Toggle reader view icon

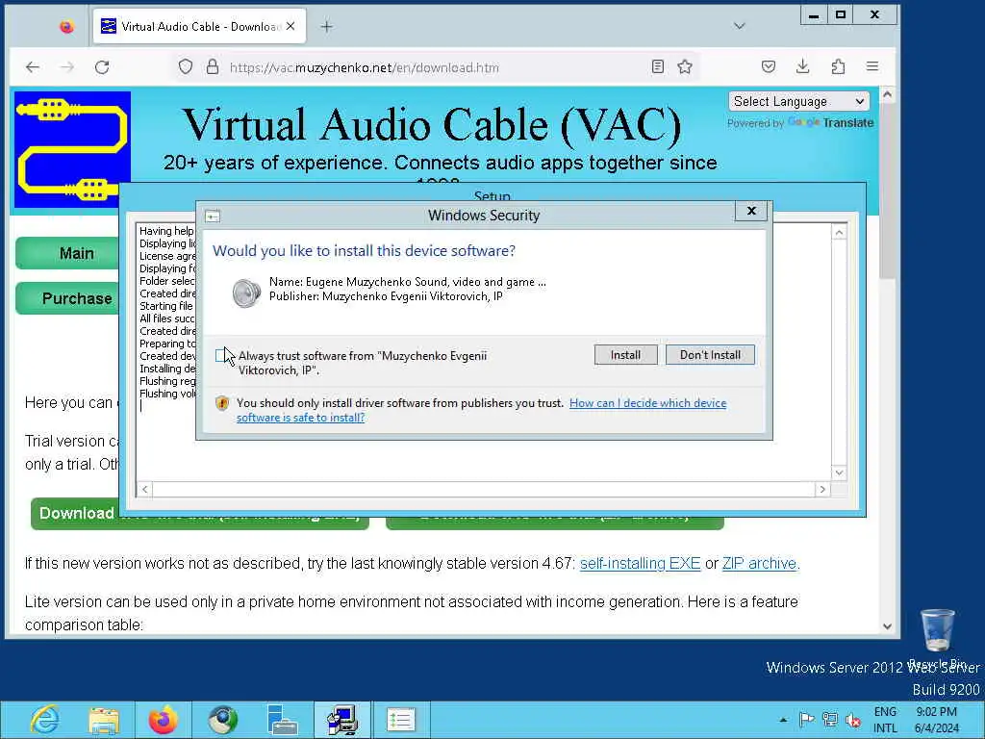[x=658, y=66]
